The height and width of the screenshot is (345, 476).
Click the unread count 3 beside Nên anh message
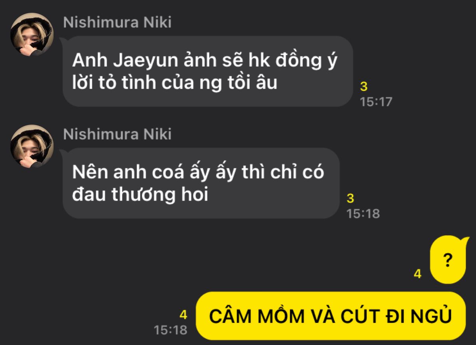[351, 198]
